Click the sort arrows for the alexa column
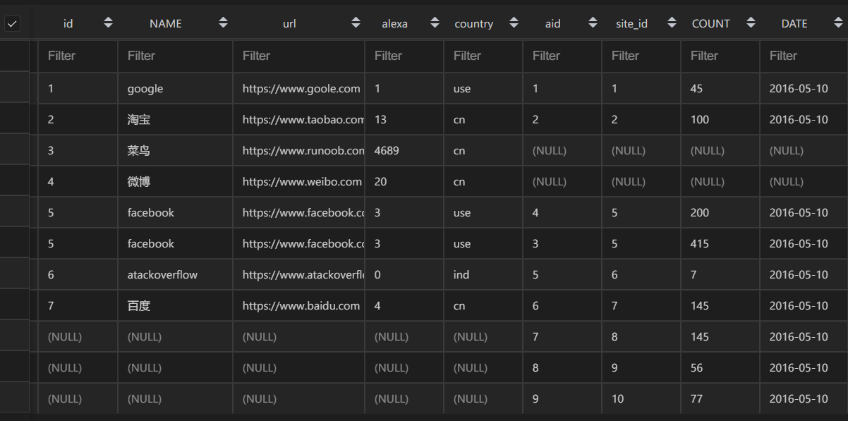This screenshot has width=848, height=421. (x=435, y=23)
